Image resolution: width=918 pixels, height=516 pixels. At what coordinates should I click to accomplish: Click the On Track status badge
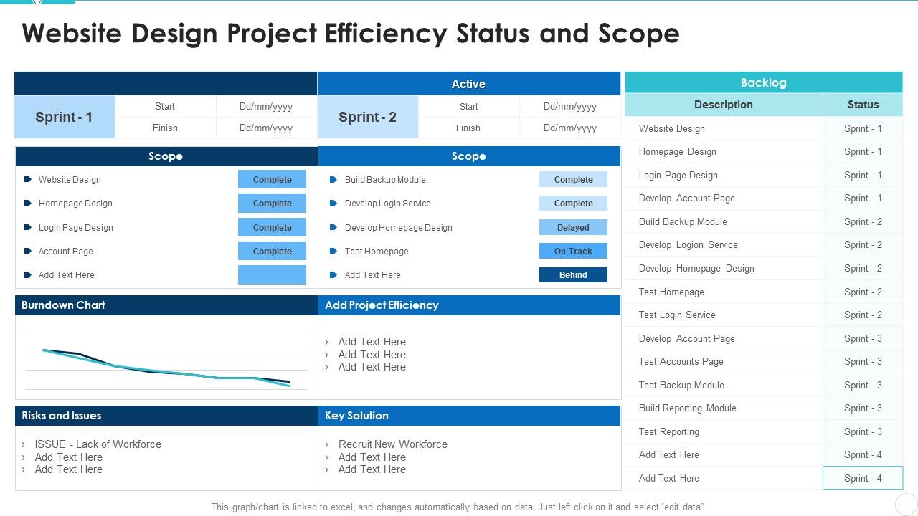tap(573, 251)
